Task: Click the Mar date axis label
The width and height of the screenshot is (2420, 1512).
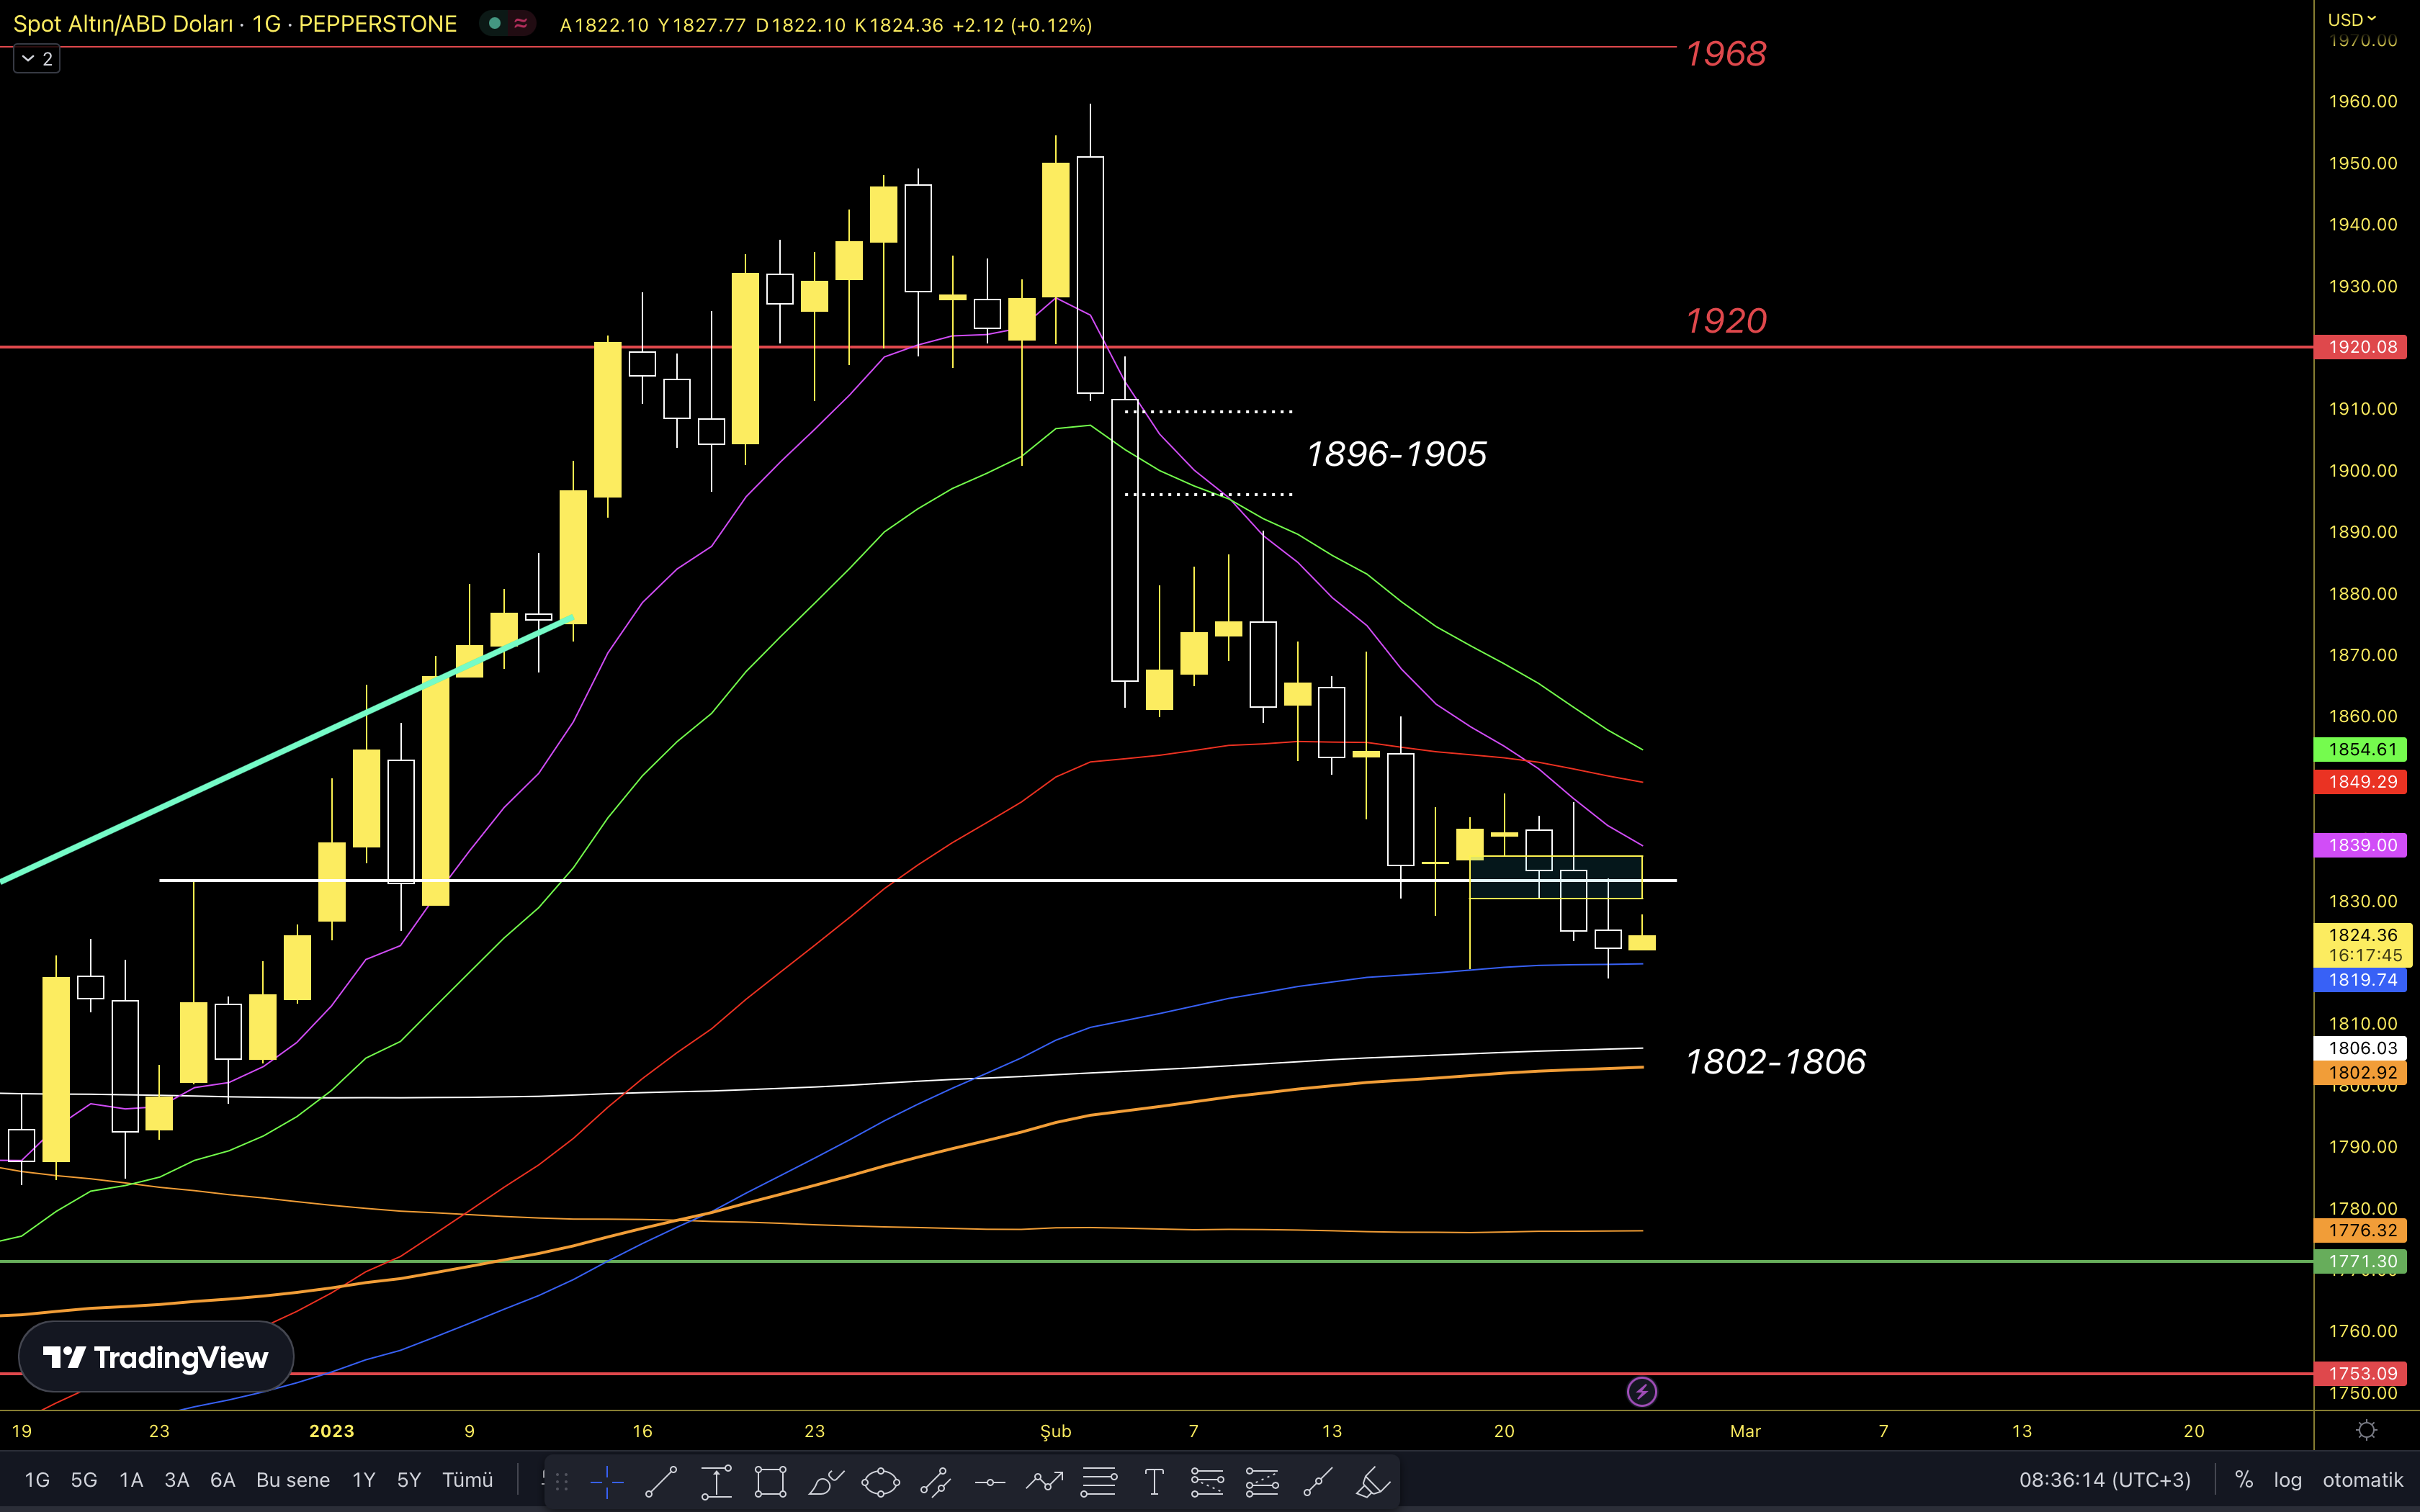Action: coord(1745,1431)
